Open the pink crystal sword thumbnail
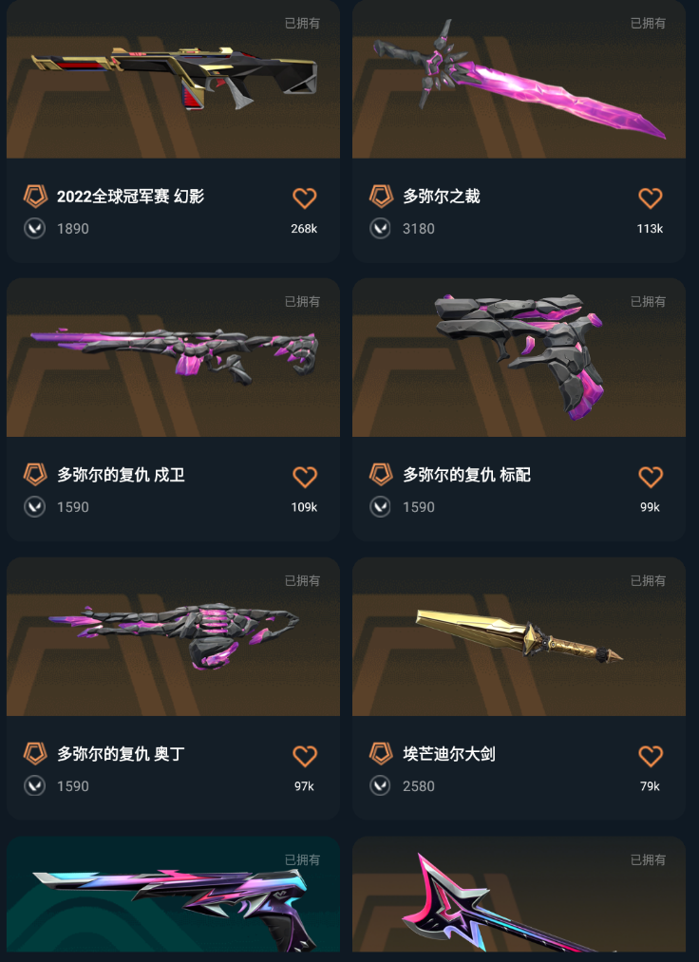 click(519, 79)
